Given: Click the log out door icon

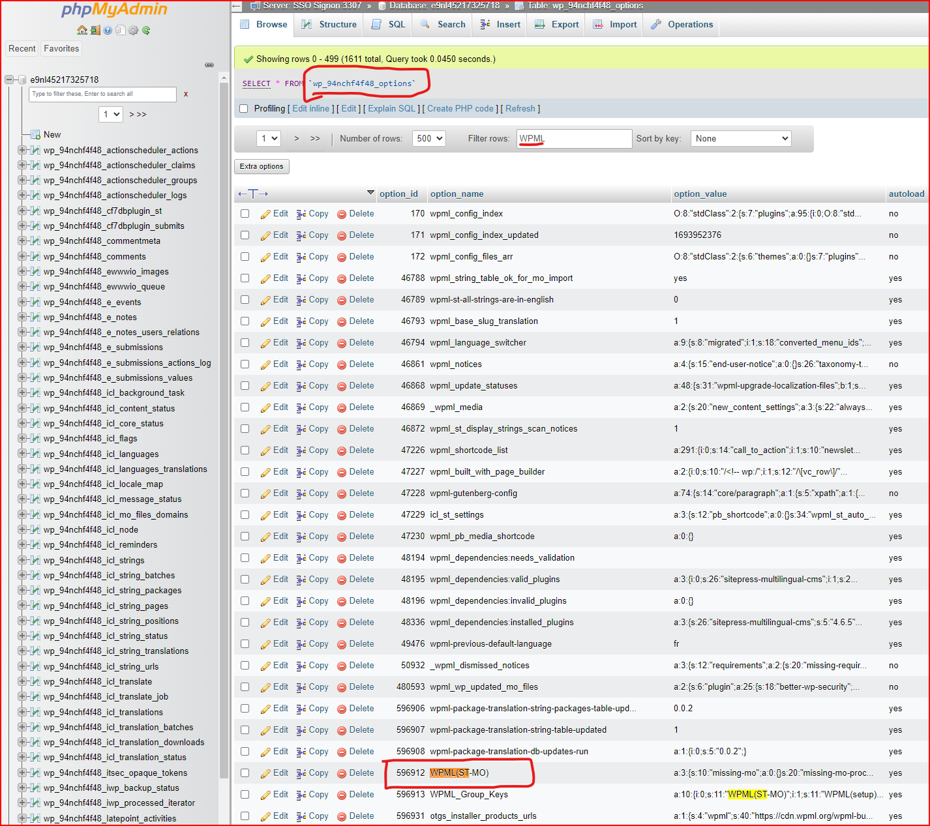Looking at the screenshot, I should click(x=95, y=30).
